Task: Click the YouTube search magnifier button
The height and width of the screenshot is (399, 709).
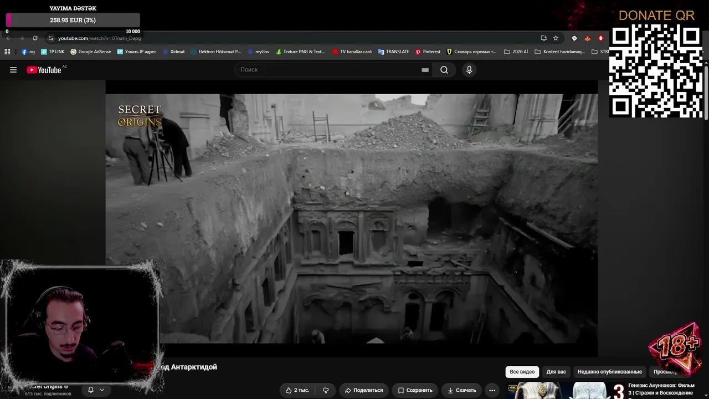Action: [444, 70]
